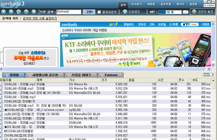Click the music note icon of row 9,857,247
Image resolution: width=217 pixels, height=140 pixels.
point(1,101)
